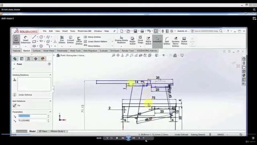Open Display/Delete Relations

(x=121, y=39)
